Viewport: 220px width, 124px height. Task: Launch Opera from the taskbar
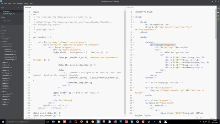(76, 122)
